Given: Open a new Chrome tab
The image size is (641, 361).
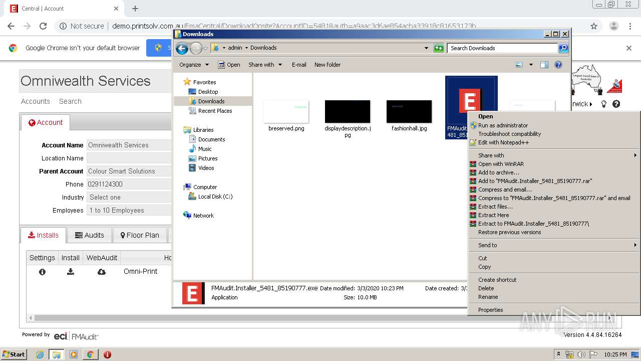Looking at the screenshot, I should pyautogui.click(x=135, y=9).
